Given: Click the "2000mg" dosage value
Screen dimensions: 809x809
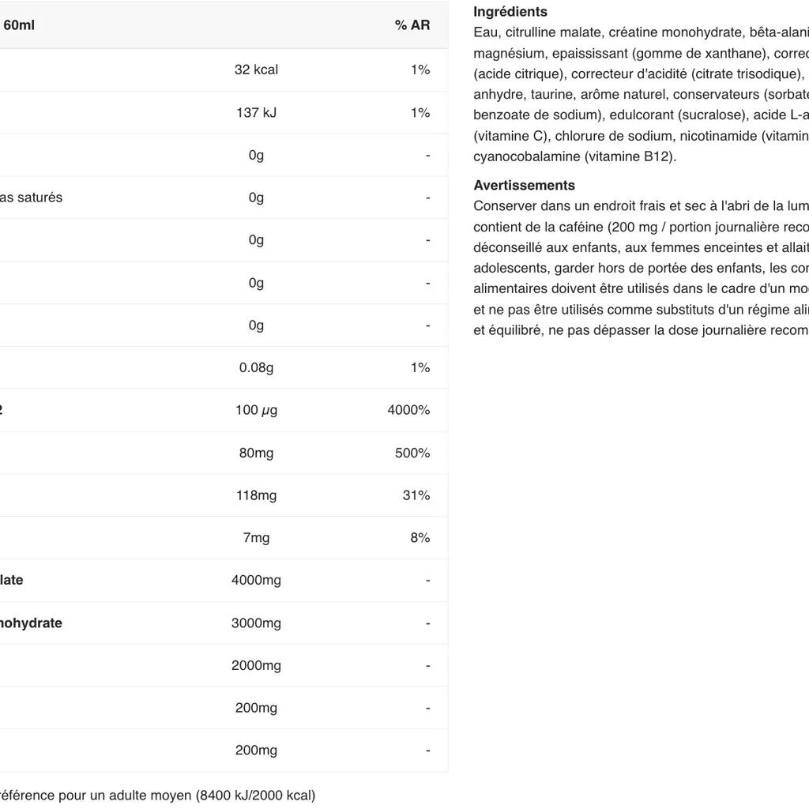Looking at the screenshot, I should click(256, 665).
